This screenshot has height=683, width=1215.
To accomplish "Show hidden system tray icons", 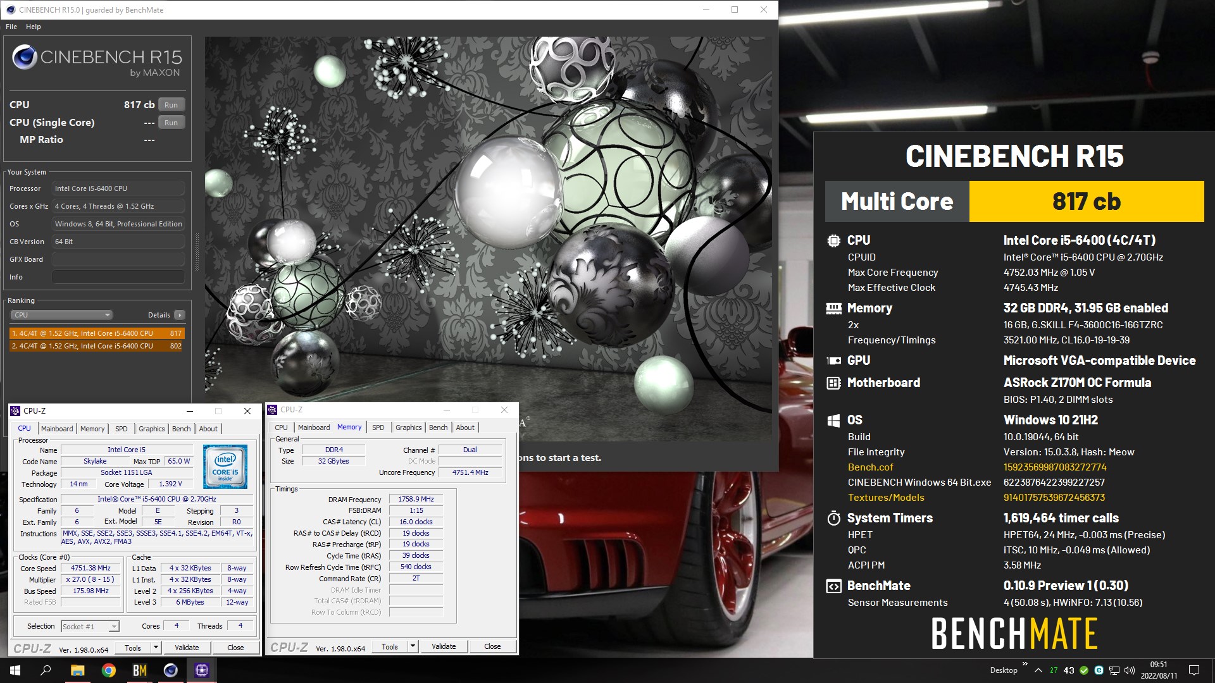I will 1038,670.
